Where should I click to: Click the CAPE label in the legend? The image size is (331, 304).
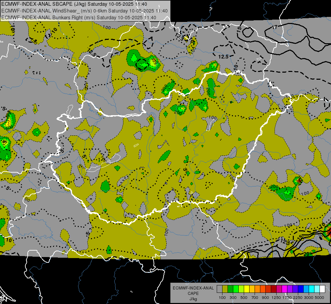pos(193,294)
